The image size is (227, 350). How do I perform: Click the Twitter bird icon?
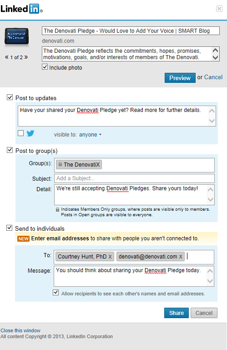(30, 133)
